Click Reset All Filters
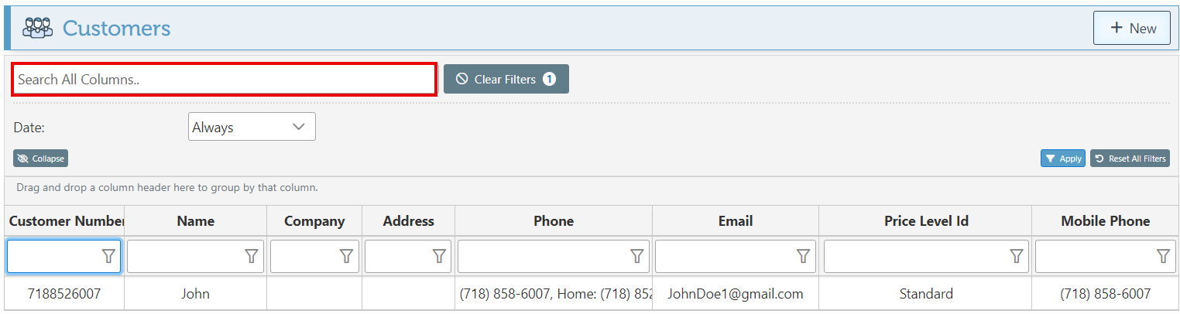This screenshot has width=1180, height=314. (1130, 159)
